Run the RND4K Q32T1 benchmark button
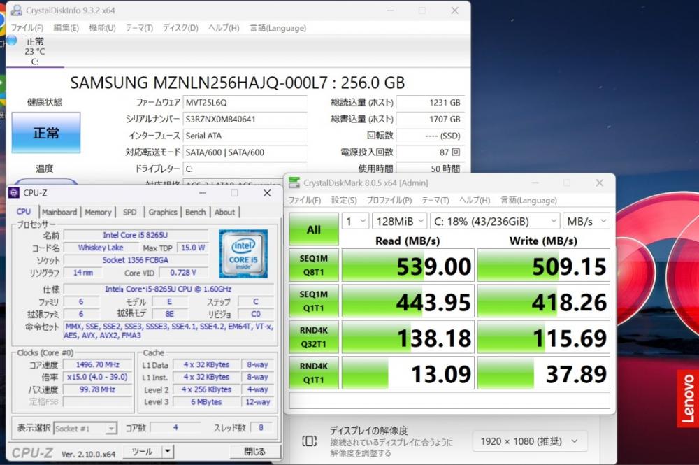This screenshot has height=465, width=699. pos(314,336)
